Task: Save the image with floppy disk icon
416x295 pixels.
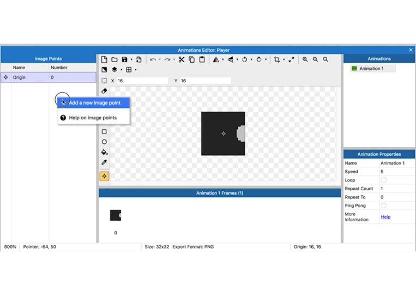Action: click(x=124, y=59)
